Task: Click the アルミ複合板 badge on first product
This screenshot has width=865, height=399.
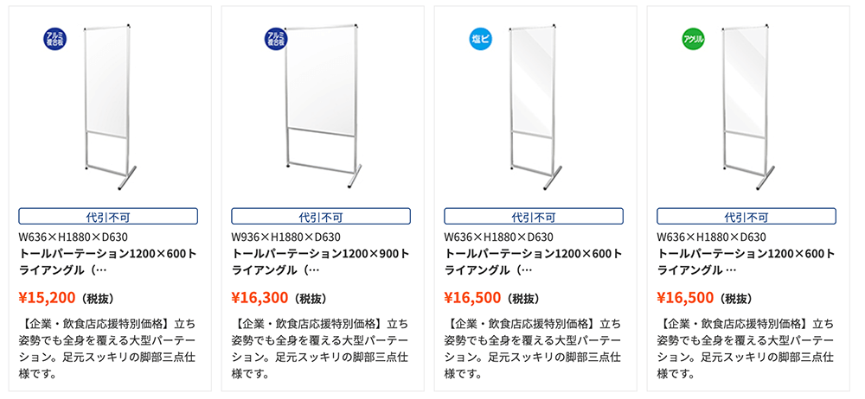Action: 54,39
